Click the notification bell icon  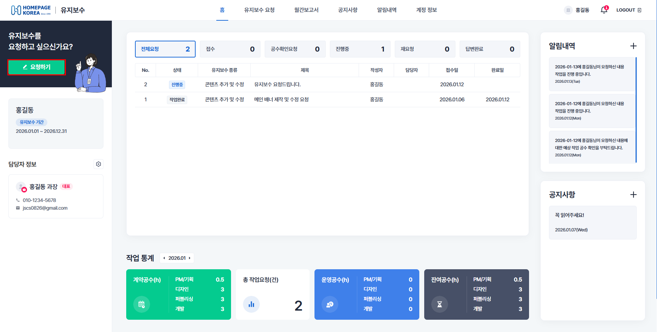tap(604, 10)
